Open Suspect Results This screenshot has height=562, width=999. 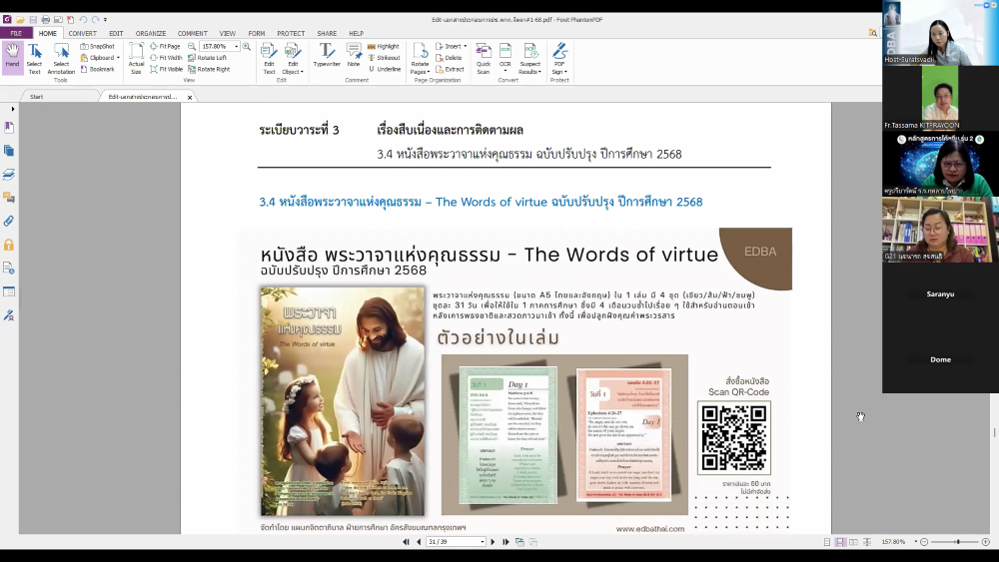(x=530, y=59)
